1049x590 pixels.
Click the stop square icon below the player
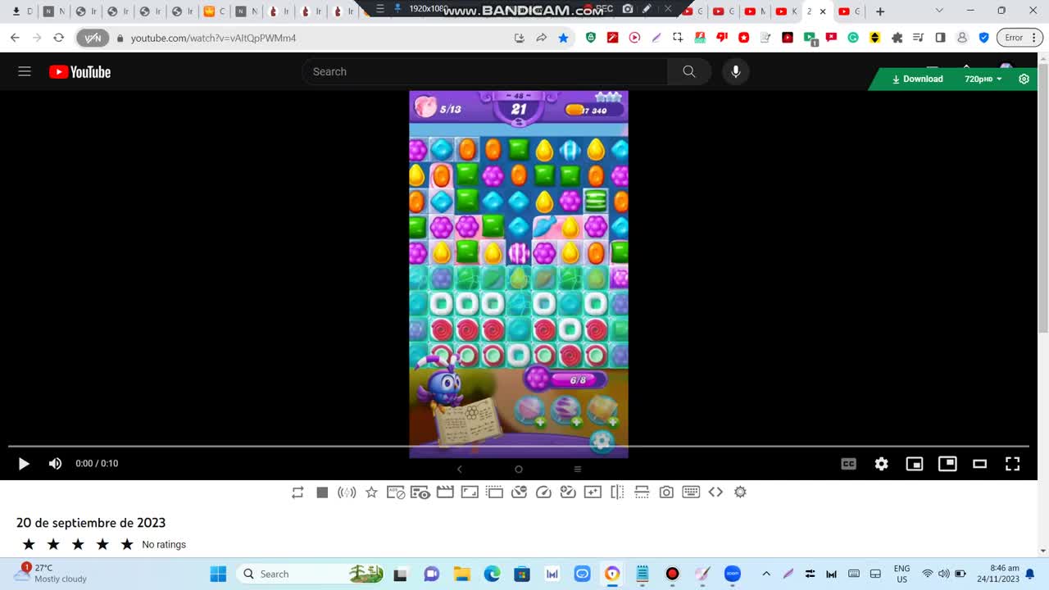[322, 492]
